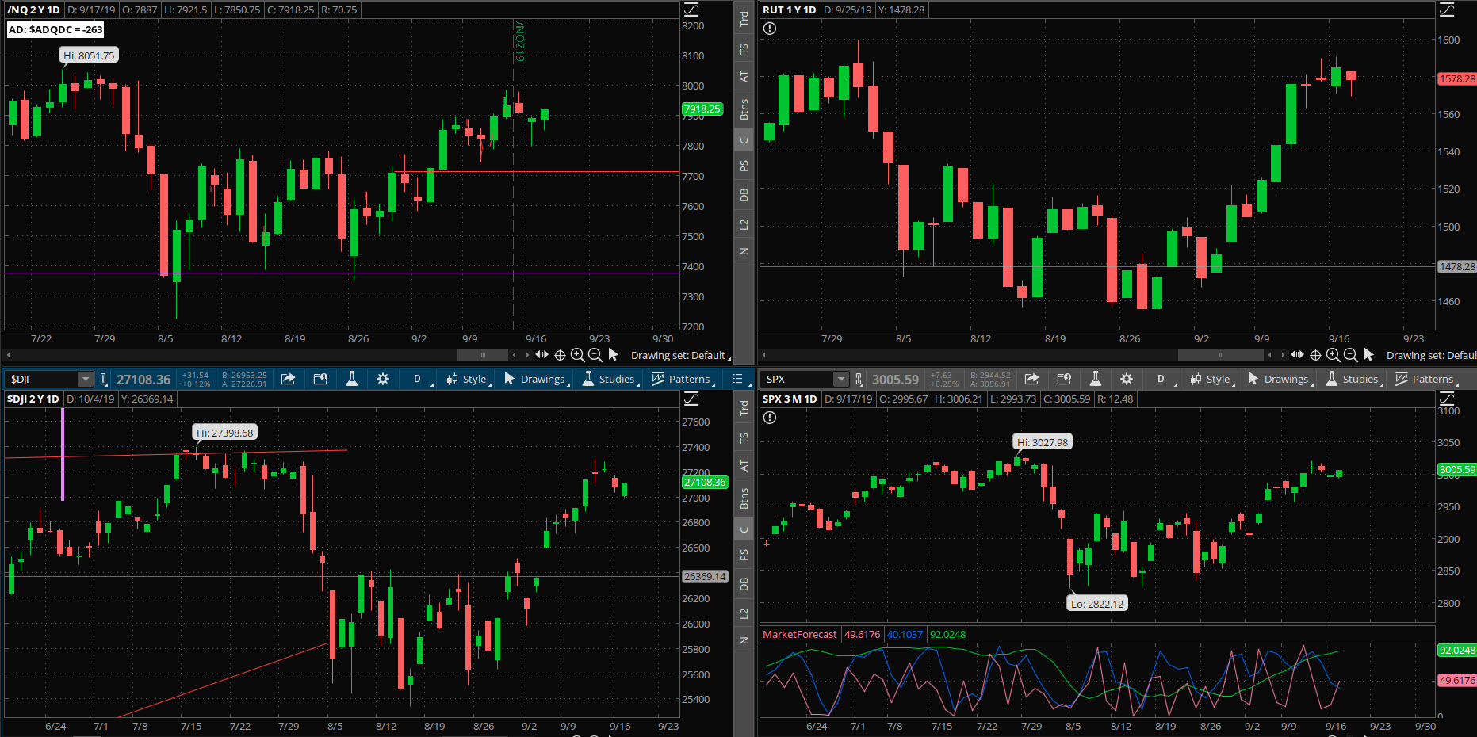Viewport: 1477px width, 737px height.
Task: Click the share icon in SPX toolbar
Action: (x=1031, y=379)
